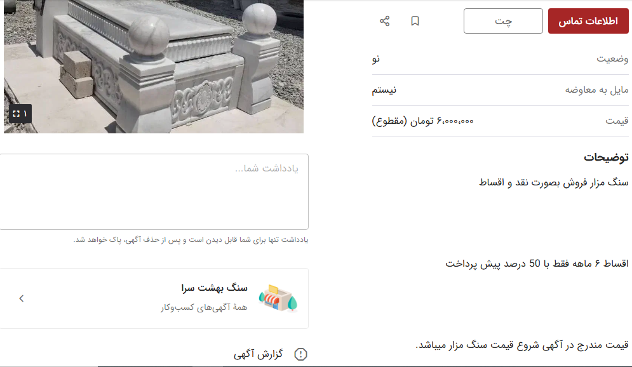Open the gravestone photo thumbnail
Screen dimensions: 632x367
pyautogui.click(x=152, y=67)
